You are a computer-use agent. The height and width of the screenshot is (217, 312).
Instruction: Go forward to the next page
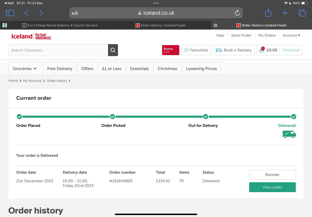tap(41, 13)
